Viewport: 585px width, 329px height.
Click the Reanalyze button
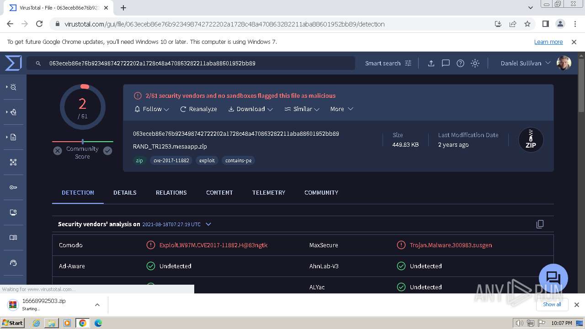[198, 109]
